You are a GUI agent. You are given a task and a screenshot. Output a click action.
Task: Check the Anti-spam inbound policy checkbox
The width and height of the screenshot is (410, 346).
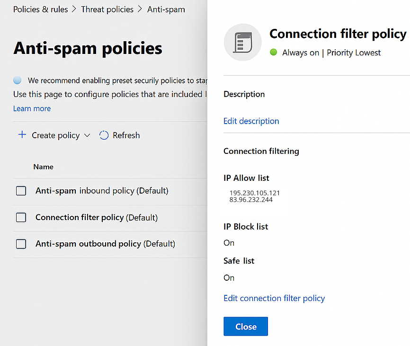tap(21, 191)
